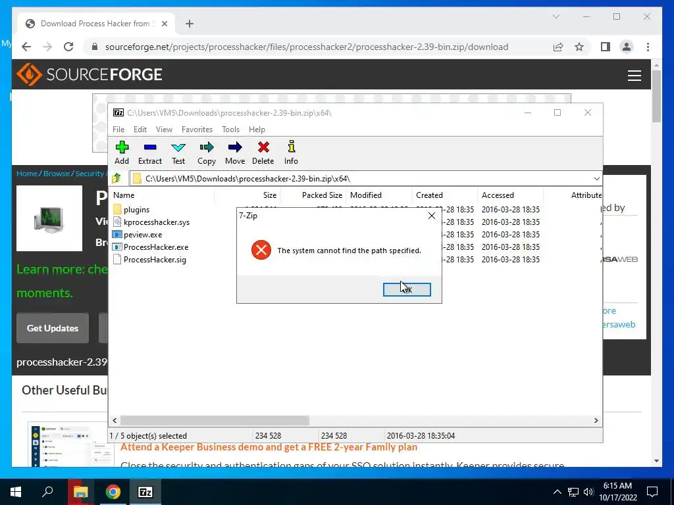The width and height of the screenshot is (674, 505).
Task: Expand the 7-Zip address path dropdown
Action: [596, 179]
